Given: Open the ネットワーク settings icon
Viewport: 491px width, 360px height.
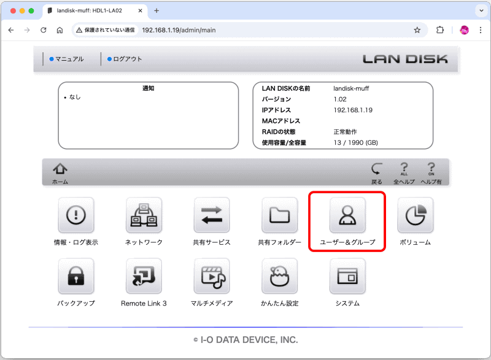Looking at the screenshot, I should 144,216.
